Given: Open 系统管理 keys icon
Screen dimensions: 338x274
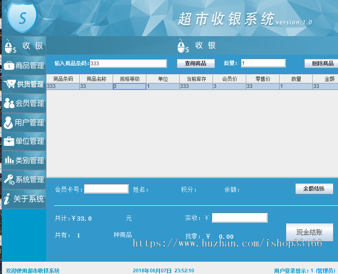Looking at the screenshot, I should click(x=9, y=179).
